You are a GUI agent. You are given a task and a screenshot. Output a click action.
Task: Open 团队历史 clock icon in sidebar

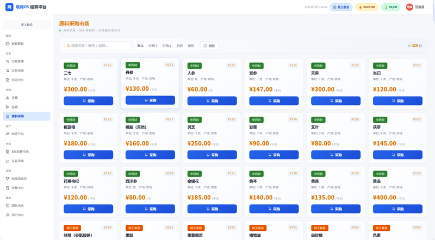(8, 206)
